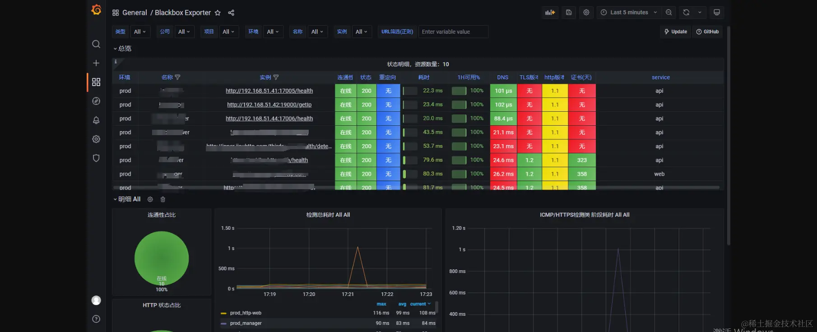
Task: Open the 公司 All dropdown
Action: point(184,32)
